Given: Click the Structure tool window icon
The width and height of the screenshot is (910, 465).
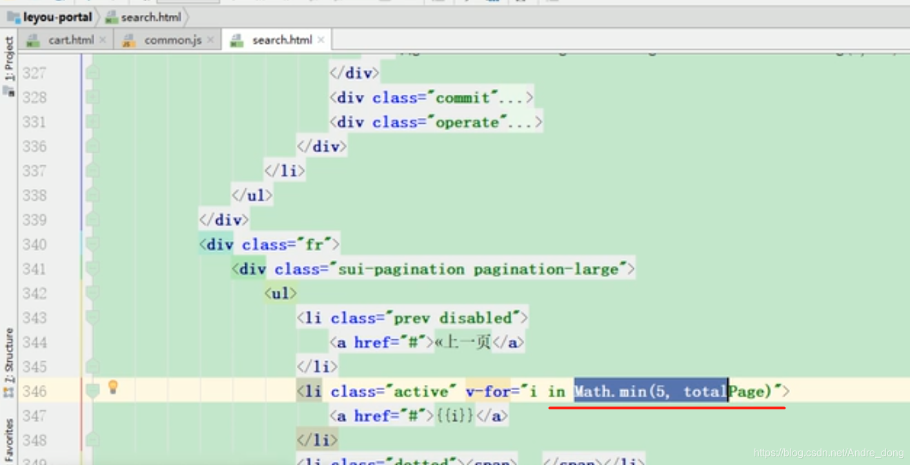Looking at the screenshot, I should click(8, 391).
